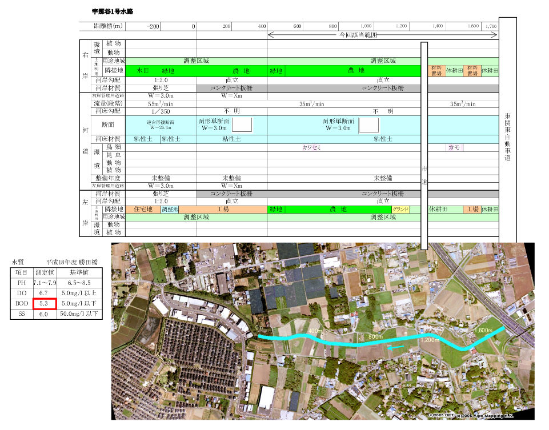
Task: Click the 0m marker on the aerial map
Action: click(x=259, y=328)
